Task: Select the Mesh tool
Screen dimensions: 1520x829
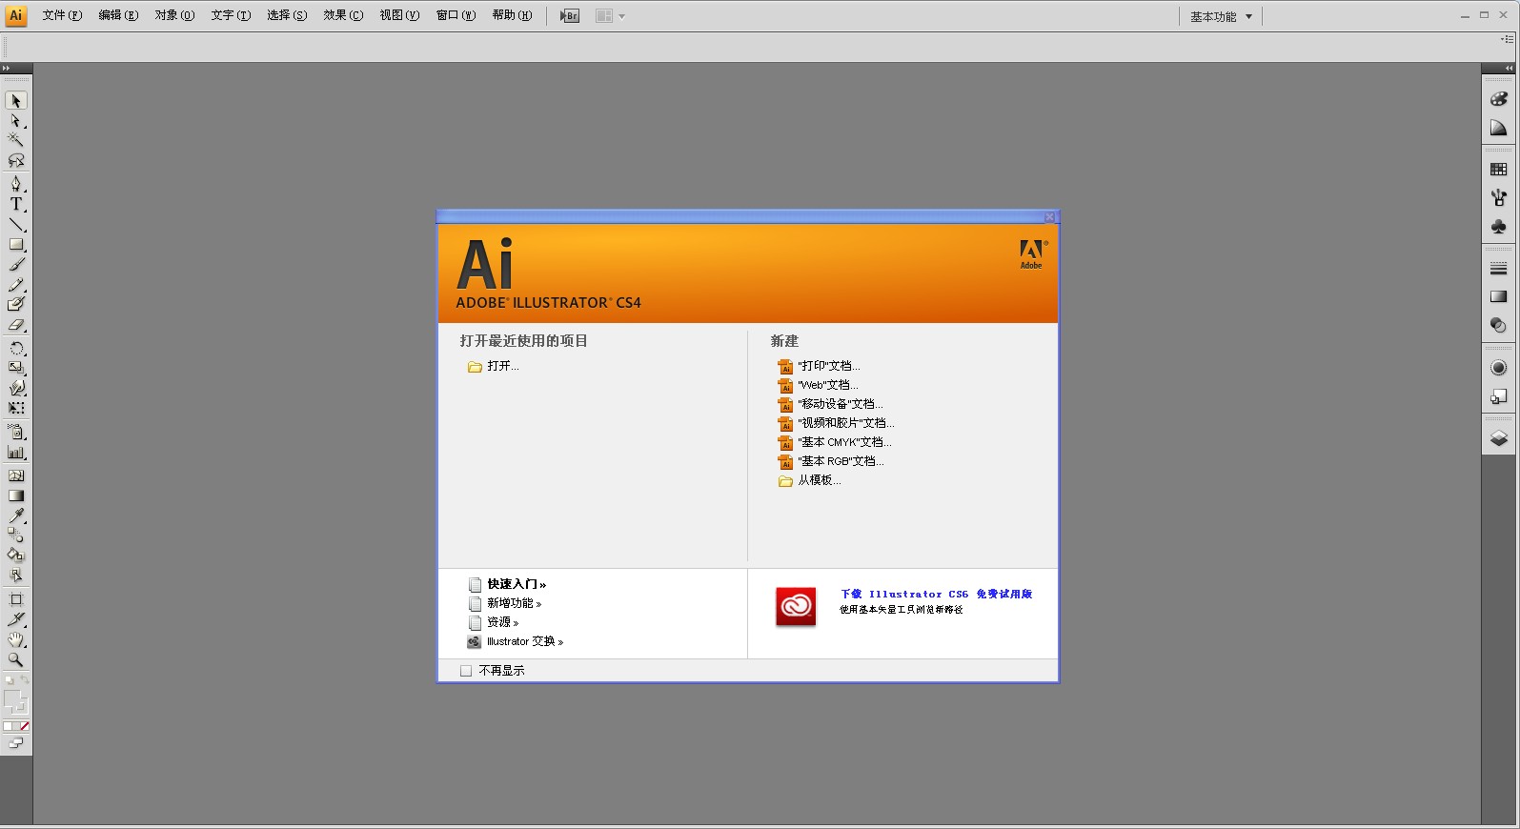Action: pos(16,475)
